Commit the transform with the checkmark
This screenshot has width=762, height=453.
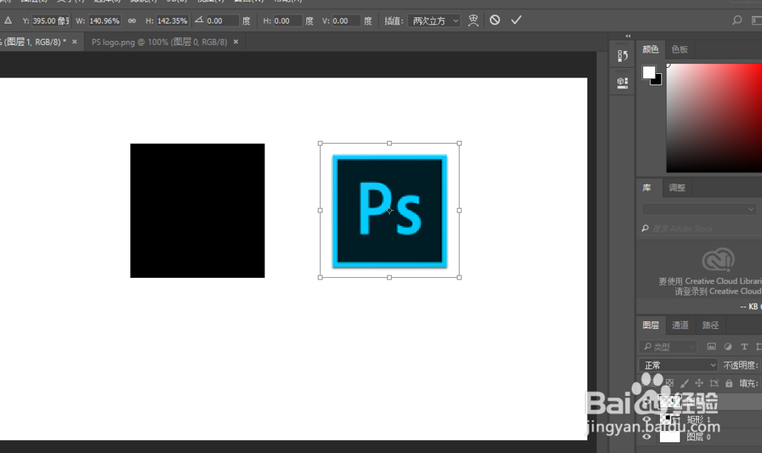pyautogui.click(x=516, y=20)
